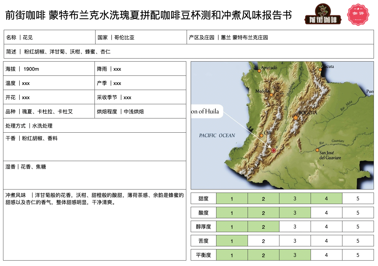Click the Cali orange map marker

click(x=261, y=135)
